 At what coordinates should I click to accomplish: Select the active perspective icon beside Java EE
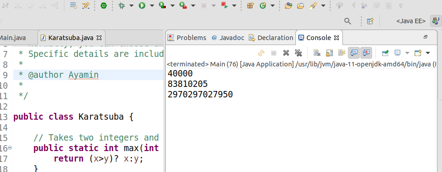tap(436, 21)
